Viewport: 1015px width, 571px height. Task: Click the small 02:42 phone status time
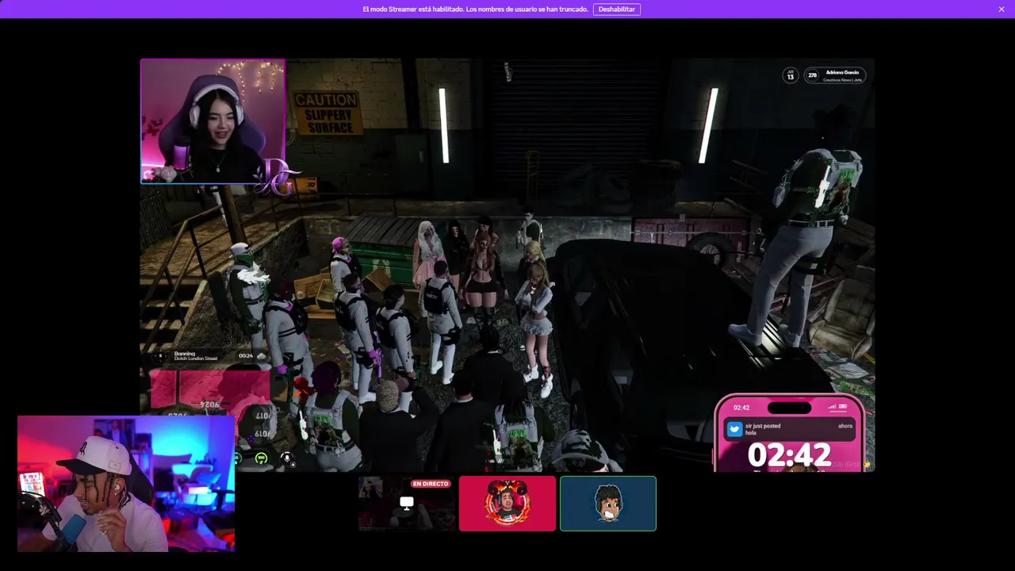[741, 408]
